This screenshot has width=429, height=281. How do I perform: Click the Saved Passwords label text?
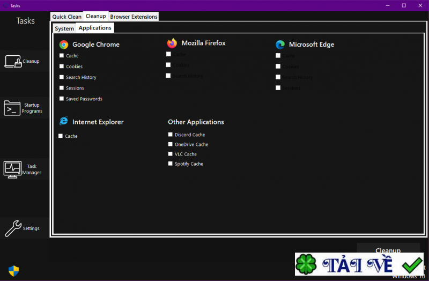click(84, 99)
